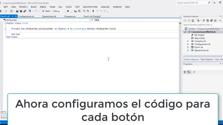Click the Navigate Backward toolbar icon
This screenshot has width=223, height=125.
click(x=1, y=11)
